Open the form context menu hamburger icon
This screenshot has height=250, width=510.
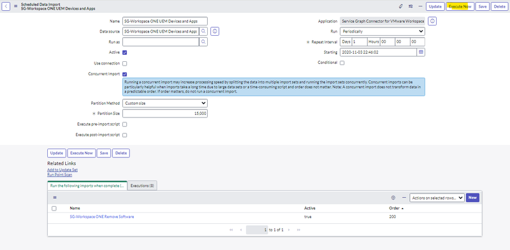(x=15, y=6)
